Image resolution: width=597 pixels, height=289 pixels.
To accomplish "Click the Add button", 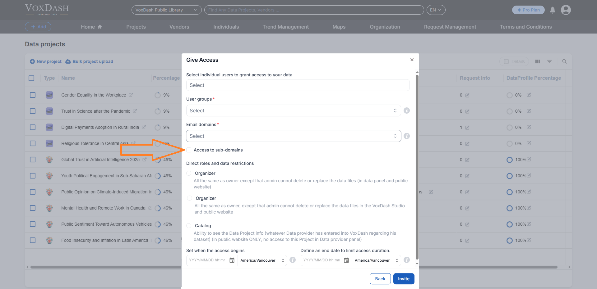I will (38, 27).
